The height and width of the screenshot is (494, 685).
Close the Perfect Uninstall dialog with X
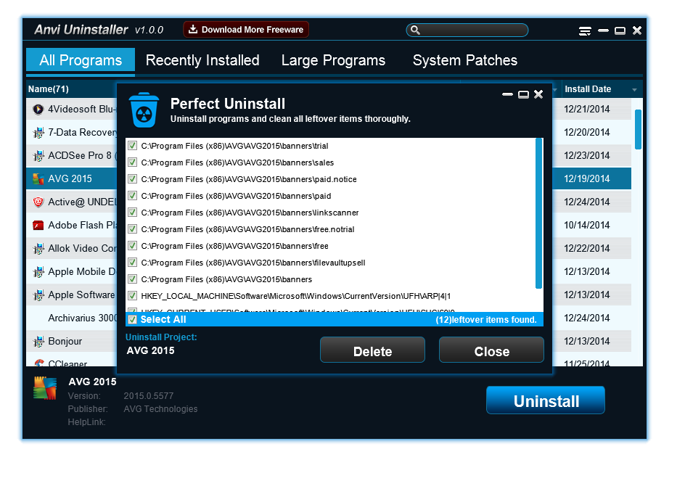coord(538,94)
